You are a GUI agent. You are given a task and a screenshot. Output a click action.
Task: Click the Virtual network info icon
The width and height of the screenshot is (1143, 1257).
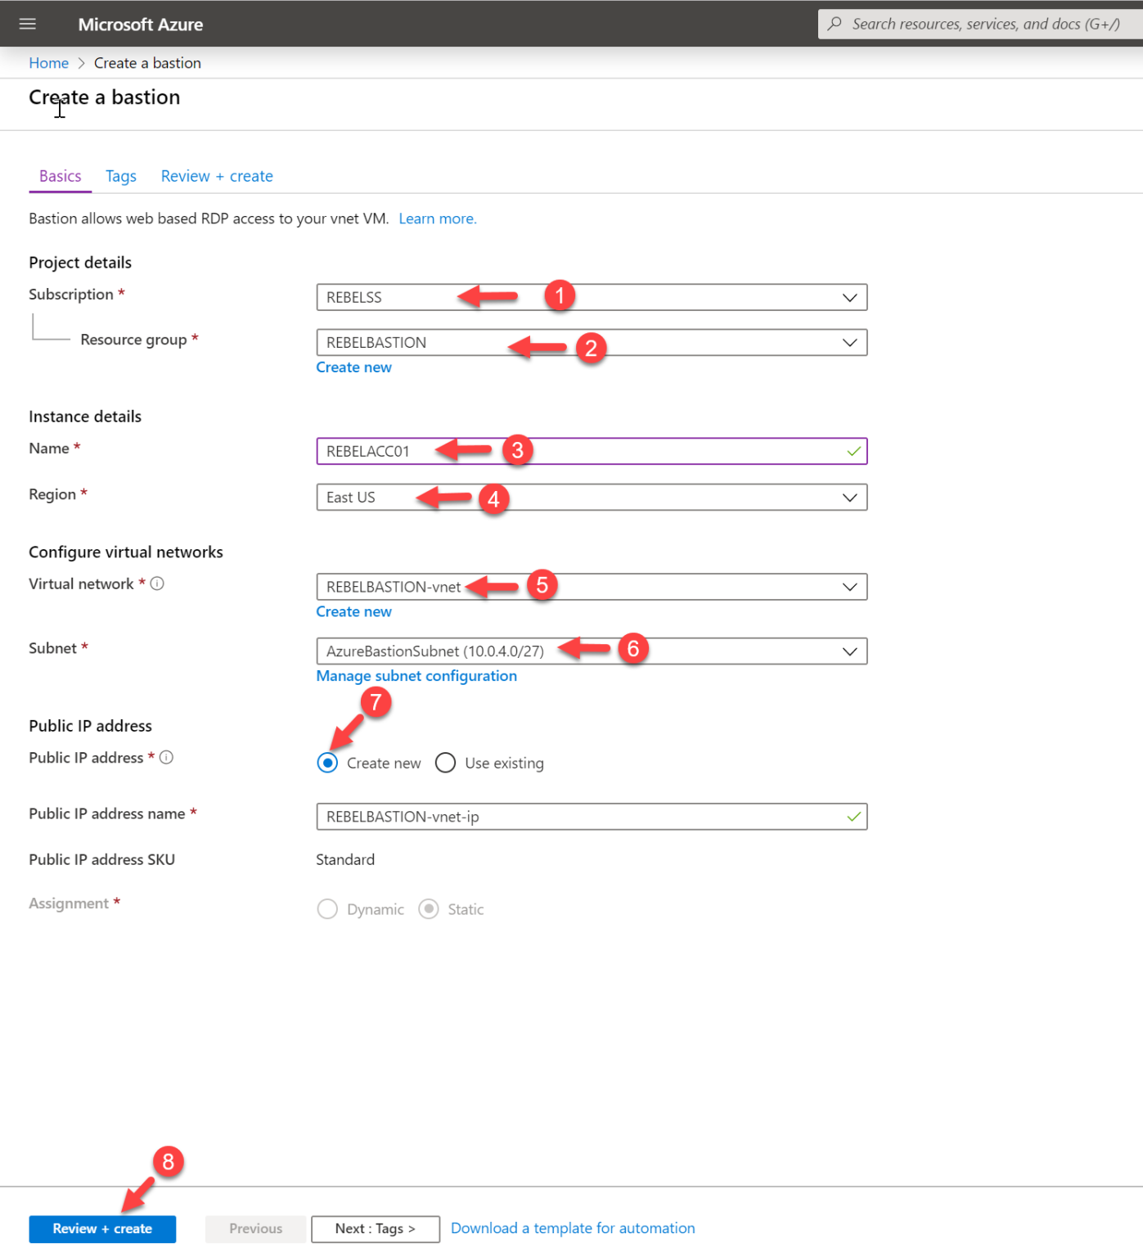(157, 583)
